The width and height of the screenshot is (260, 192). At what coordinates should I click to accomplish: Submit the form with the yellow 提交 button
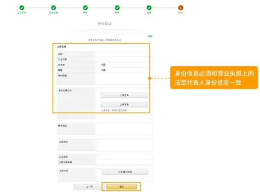click(x=122, y=187)
